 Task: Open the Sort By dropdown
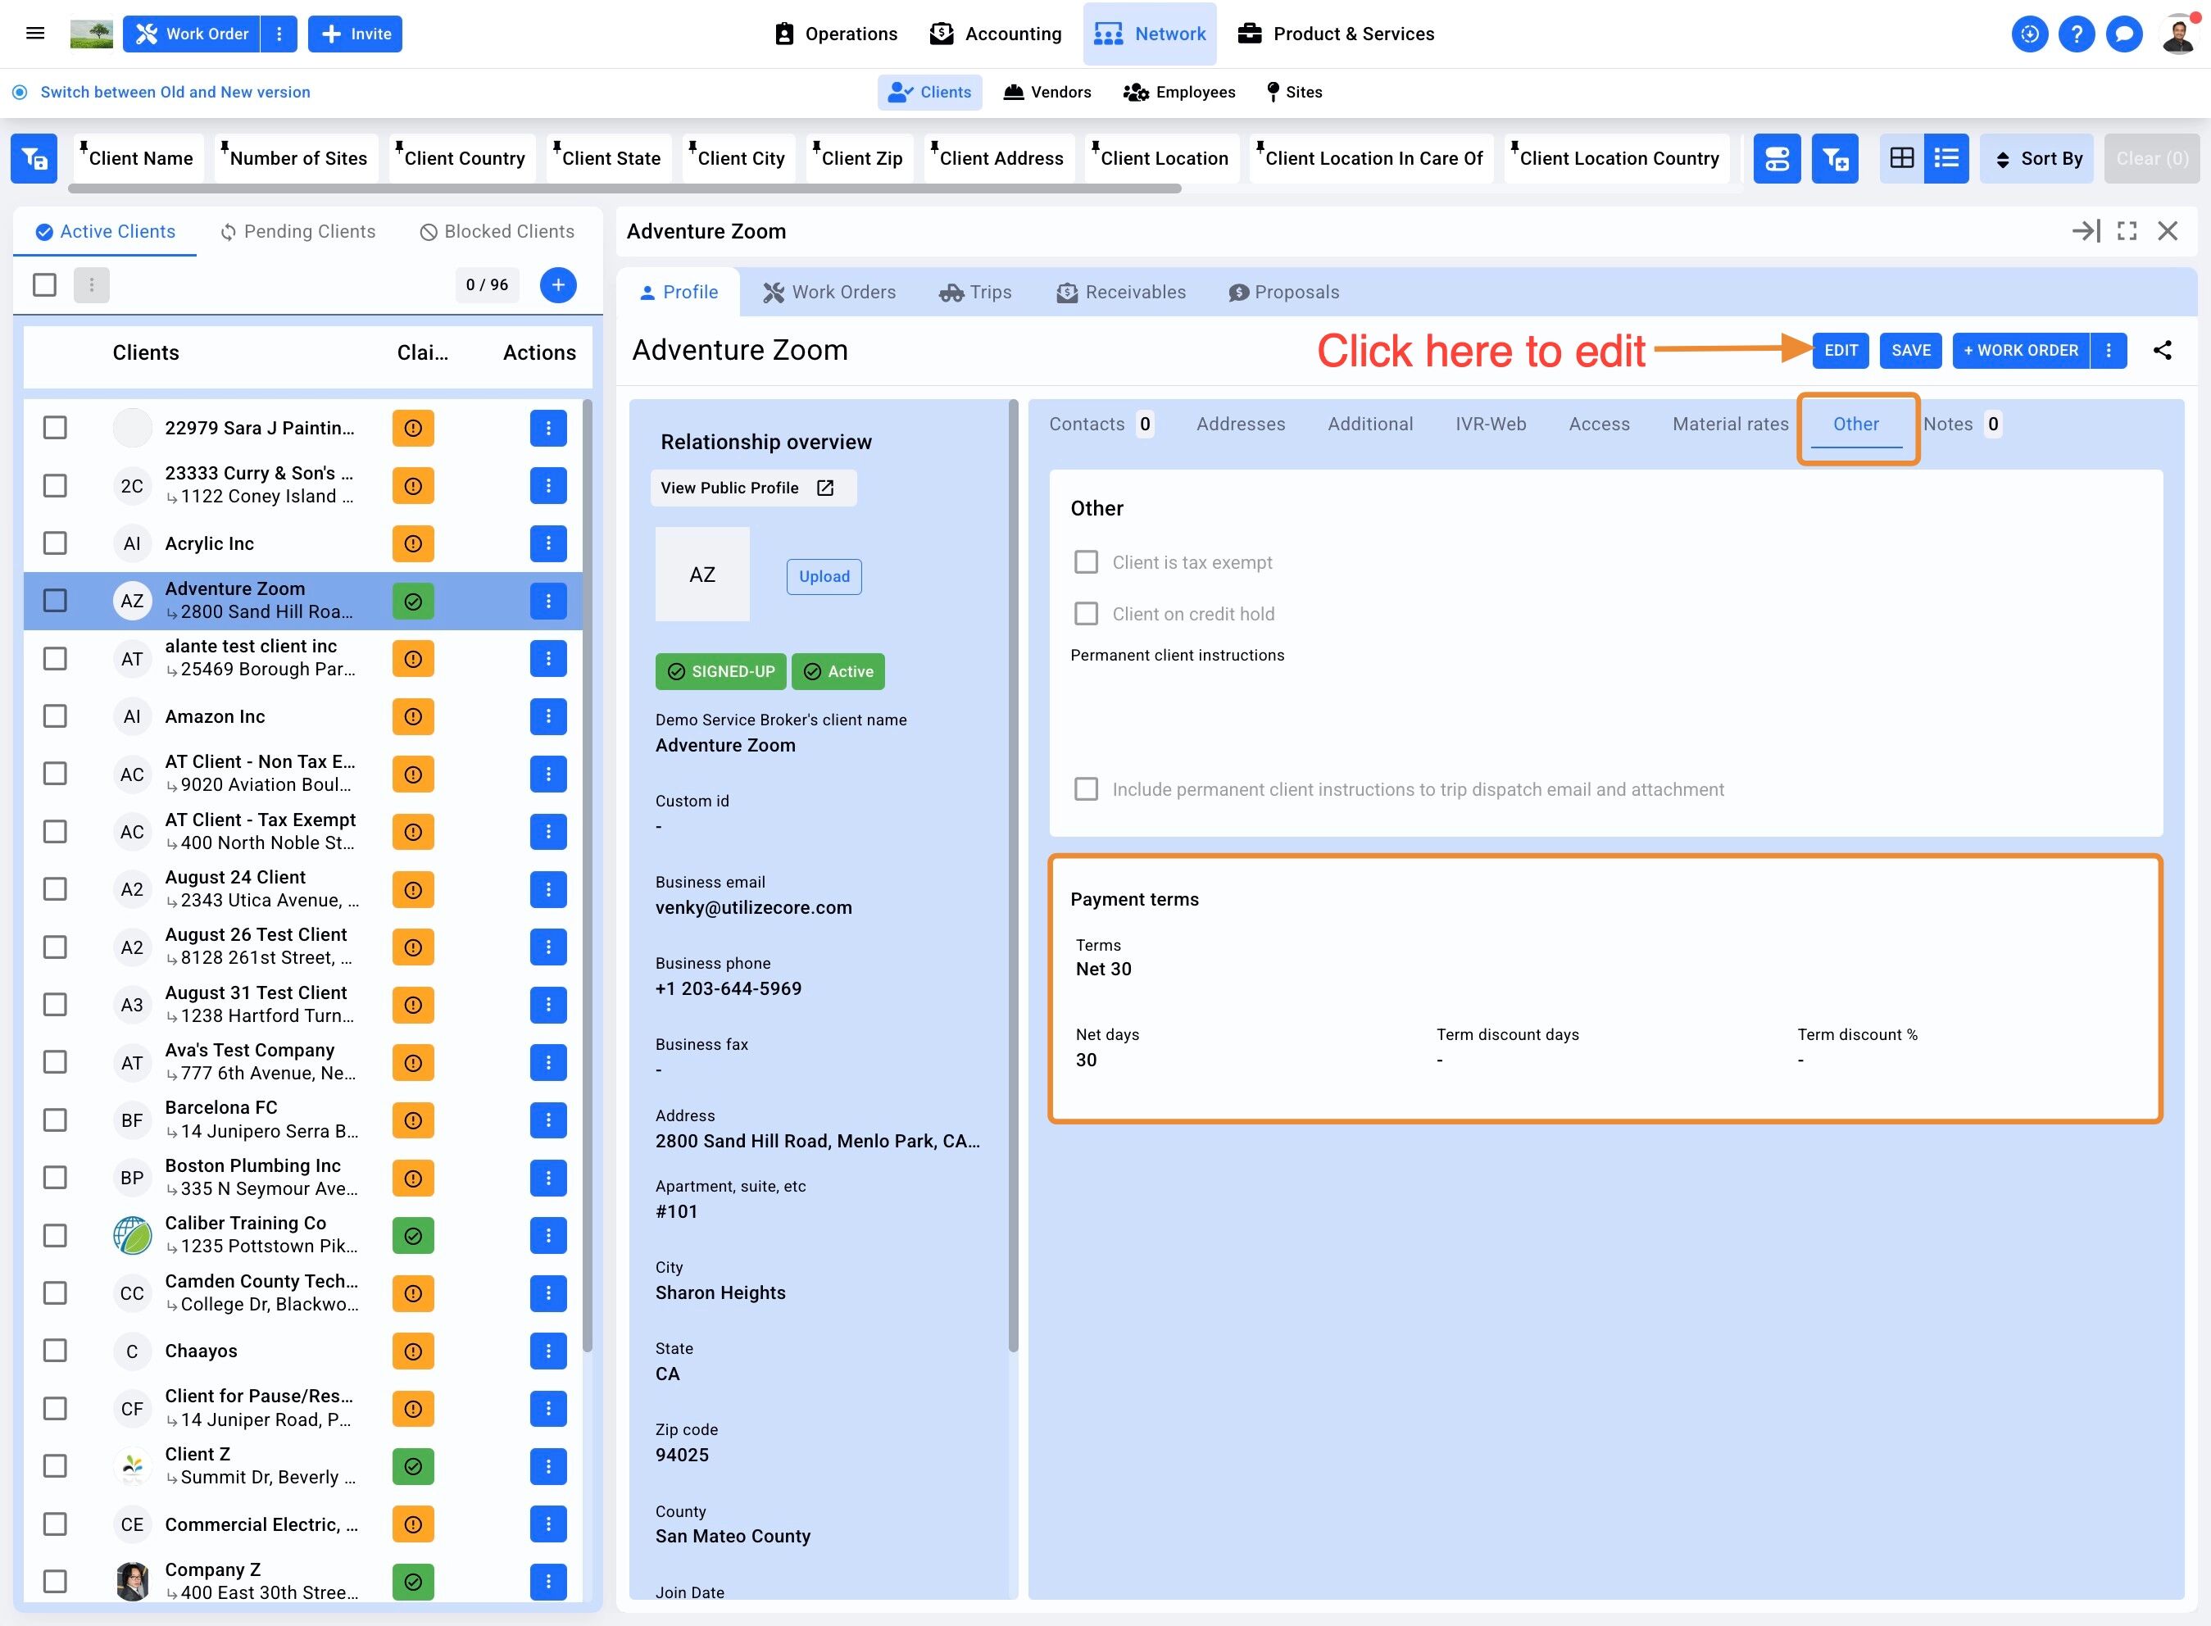[2038, 158]
